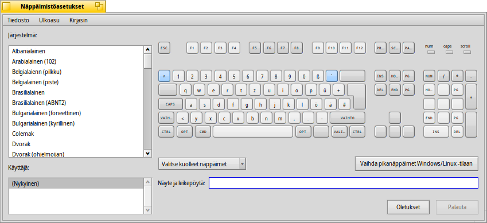Click the Oletukset button
Screen dimensions: 487x223
tap(408, 207)
